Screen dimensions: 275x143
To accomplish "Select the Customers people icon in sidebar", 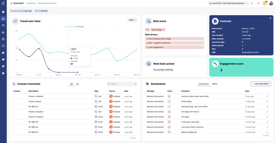I will point(3,19).
